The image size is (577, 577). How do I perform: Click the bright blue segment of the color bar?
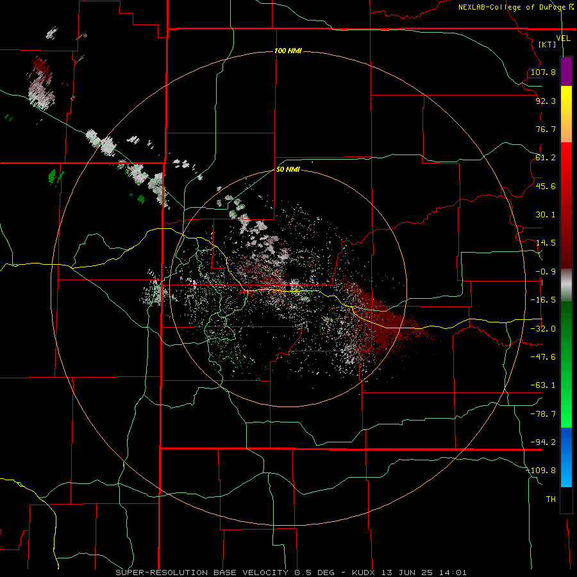click(x=566, y=457)
